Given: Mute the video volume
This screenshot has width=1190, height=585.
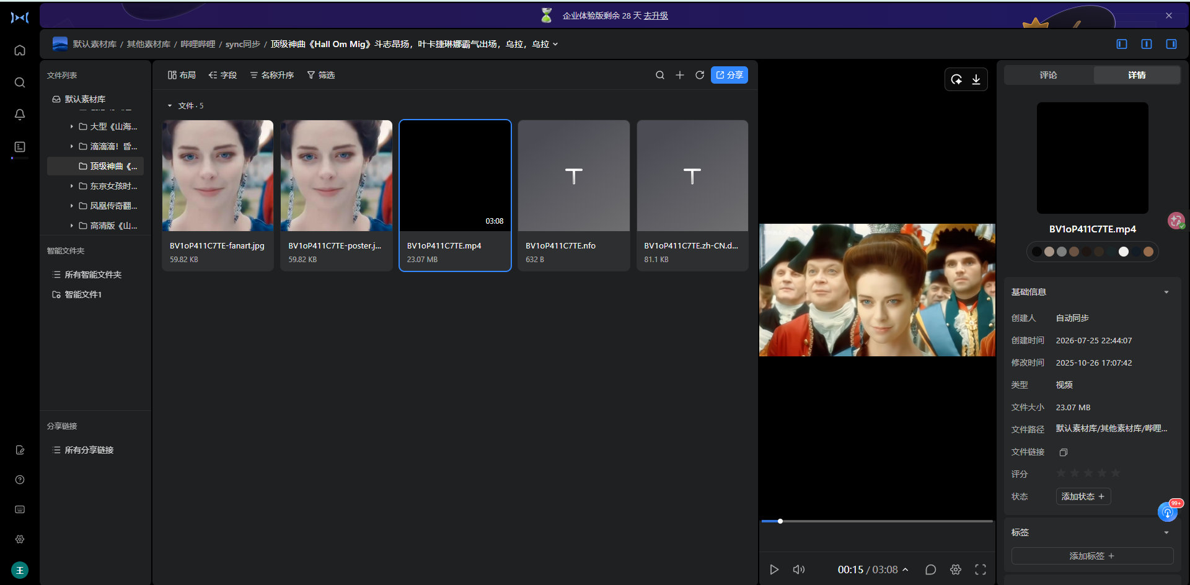Looking at the screenshot, I should click(799, 570).
